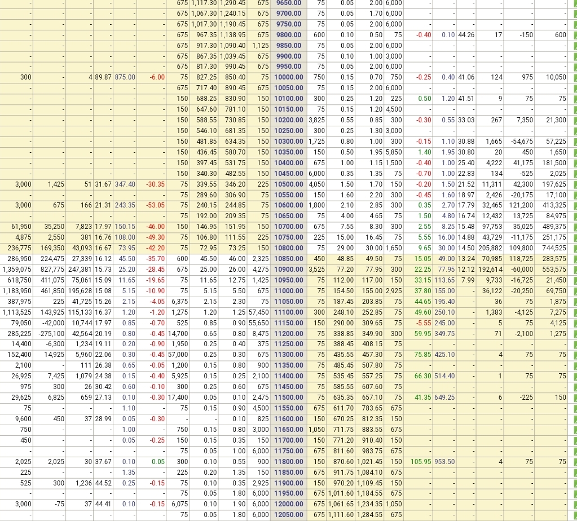Select the 9800.00 strike price
This screenshot has height=521, width=577.
pos(289,35)
